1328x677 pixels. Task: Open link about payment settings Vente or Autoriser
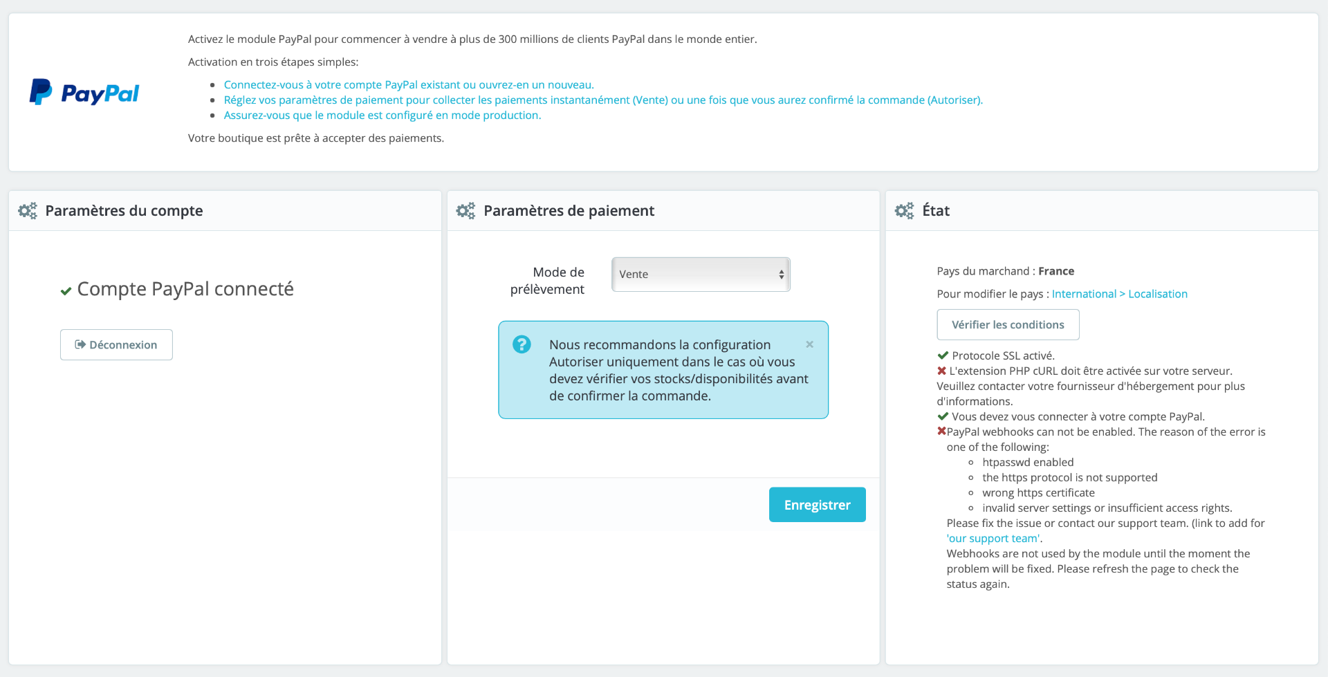[x=603, y=100]
